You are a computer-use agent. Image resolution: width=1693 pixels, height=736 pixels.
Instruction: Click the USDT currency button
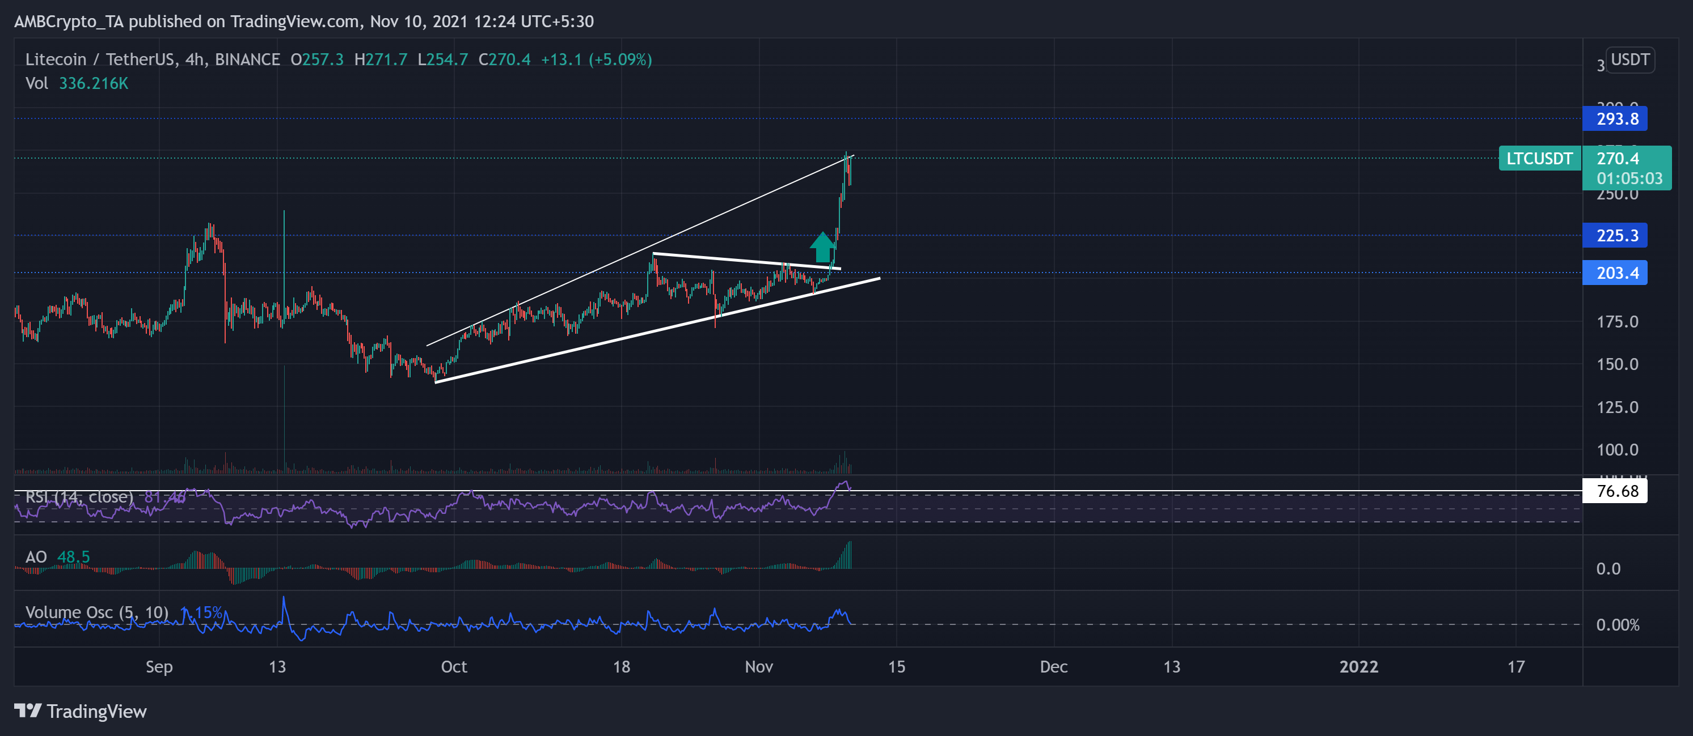tap(1629, 59)
